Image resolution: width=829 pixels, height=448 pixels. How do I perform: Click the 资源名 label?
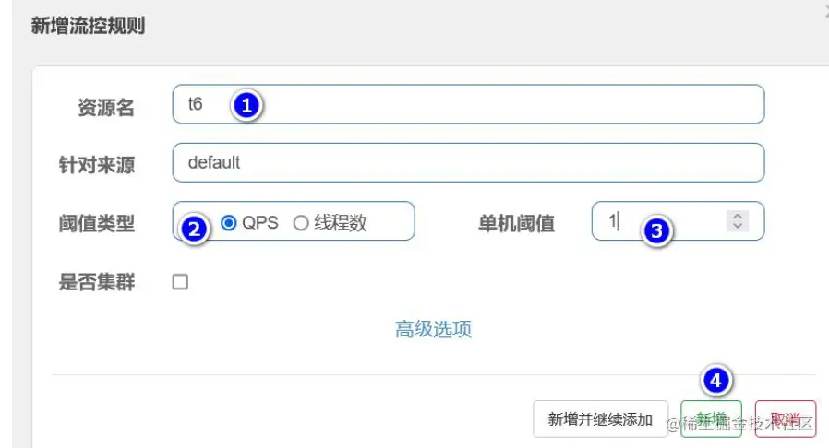point(106,107)
